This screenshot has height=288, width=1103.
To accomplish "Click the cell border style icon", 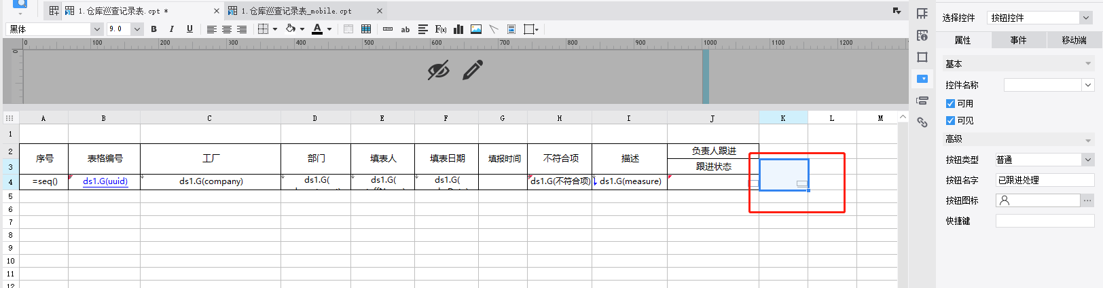I will point(264,29).
